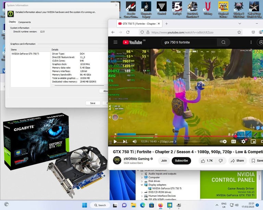Click the YouTube search box
This screenshot has height=210, width=263.
(189, 42)
